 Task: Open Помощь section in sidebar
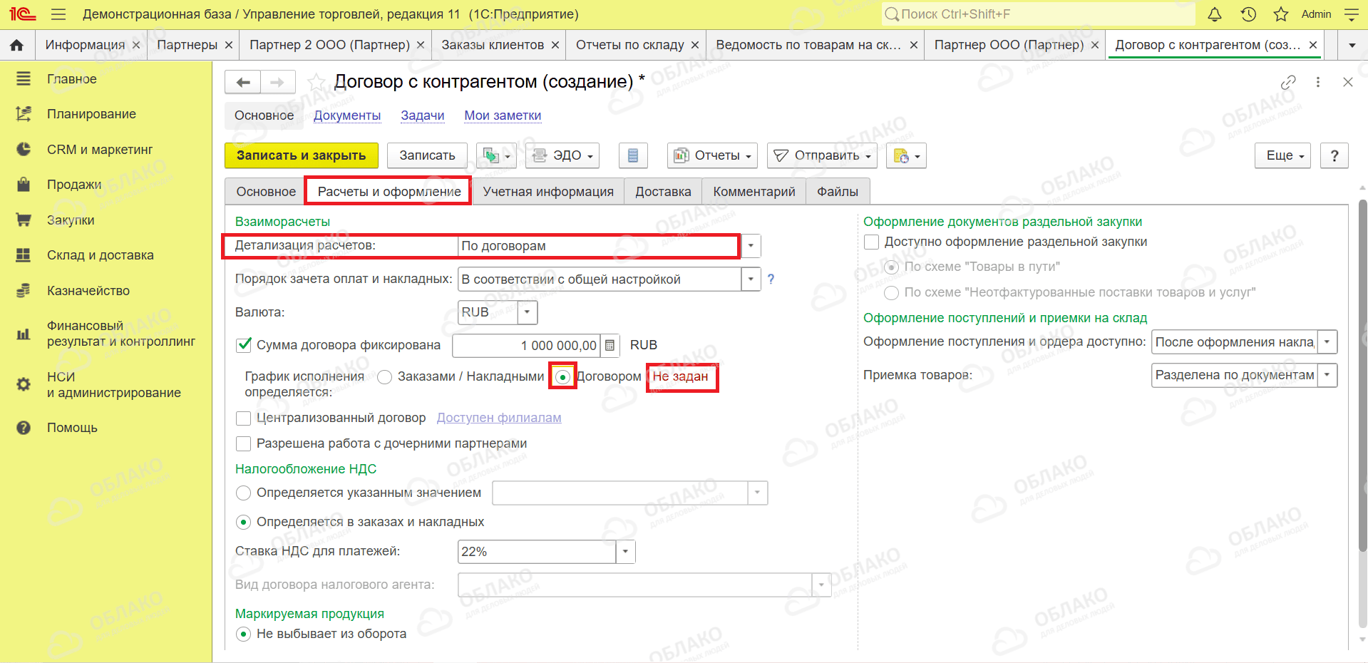click(x=72, y=428)
